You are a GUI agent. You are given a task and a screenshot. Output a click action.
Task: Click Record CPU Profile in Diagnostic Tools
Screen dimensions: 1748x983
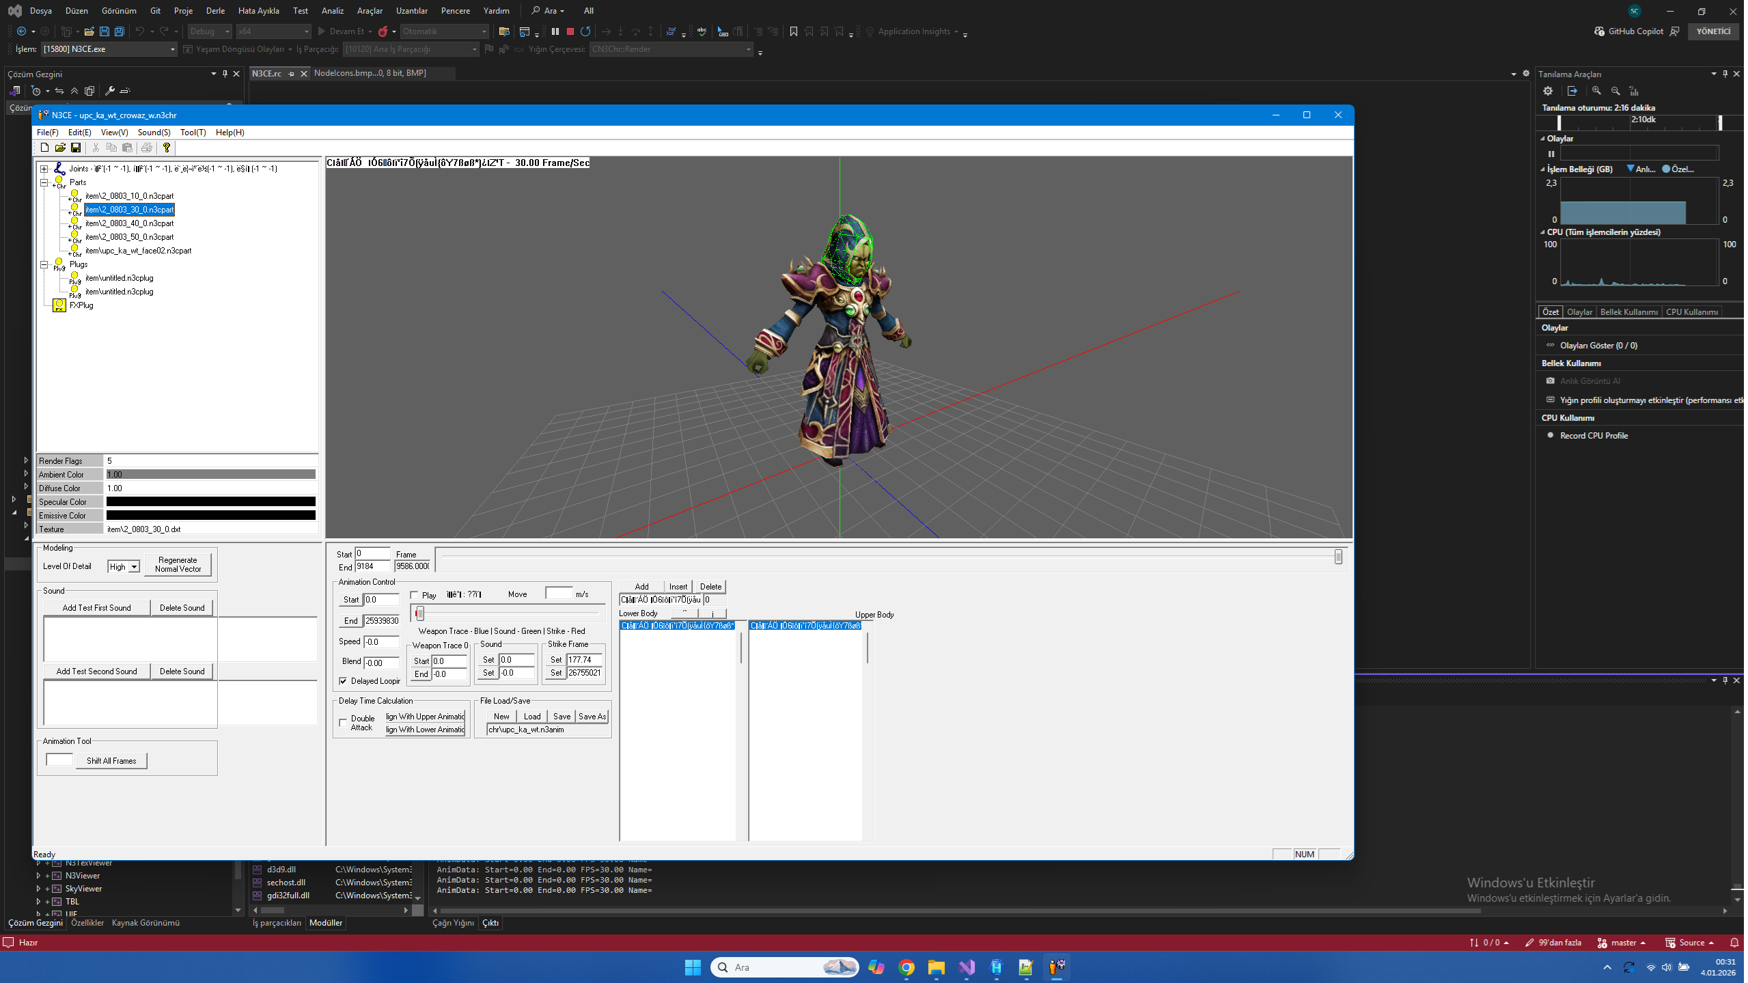(x=1594, y=436)
